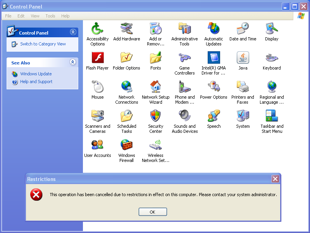
Task: Open the Flash Player settings icon
Action: pyautogui.click(x=97, y=58)
